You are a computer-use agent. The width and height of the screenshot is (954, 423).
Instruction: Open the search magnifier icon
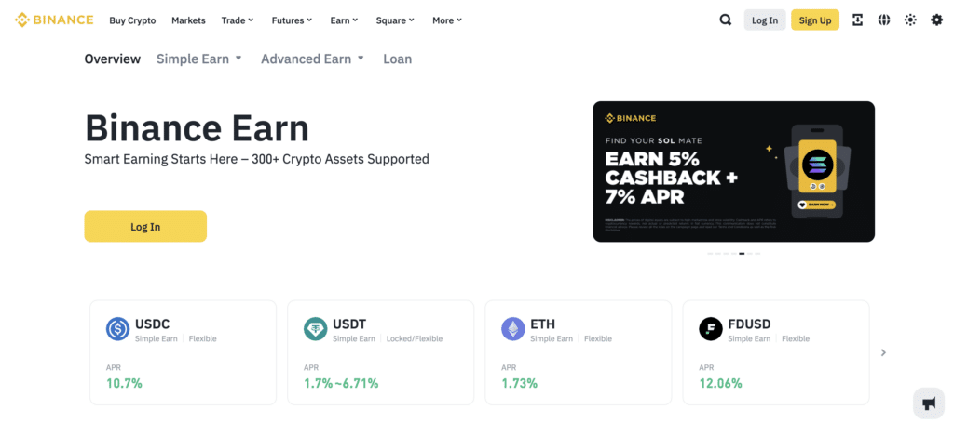pyautogui.click(x=725, y=20)
